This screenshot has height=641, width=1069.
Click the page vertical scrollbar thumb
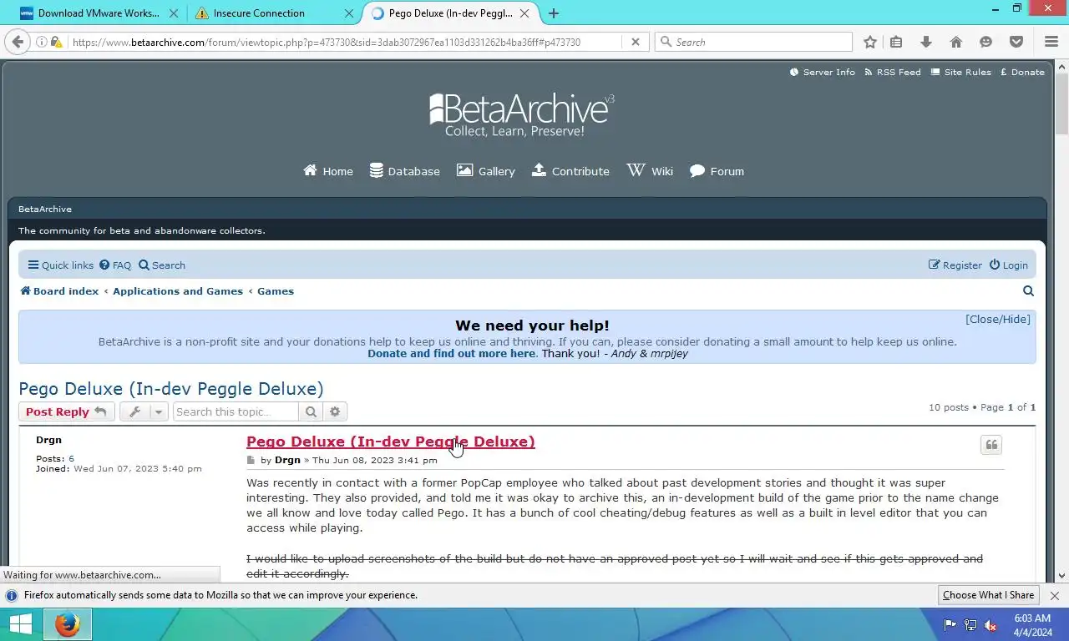pyautogui.click(x=1061, y=103)
